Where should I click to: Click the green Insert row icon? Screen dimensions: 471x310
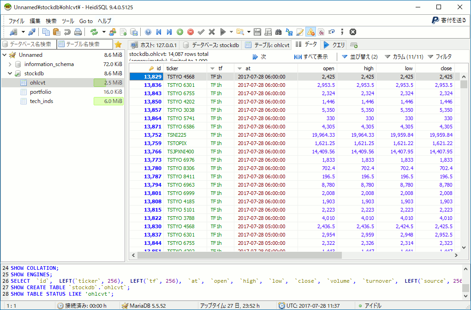click(x=180, y=32)
